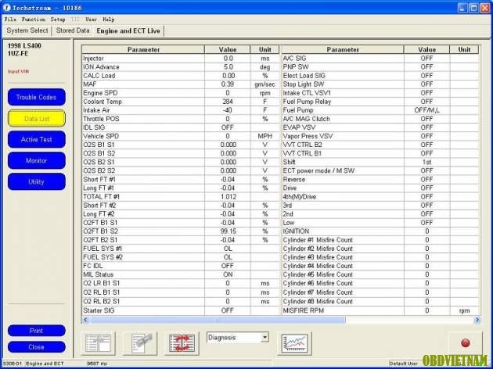
Task: Click the right Unit column header
Action: coord(464,49)
